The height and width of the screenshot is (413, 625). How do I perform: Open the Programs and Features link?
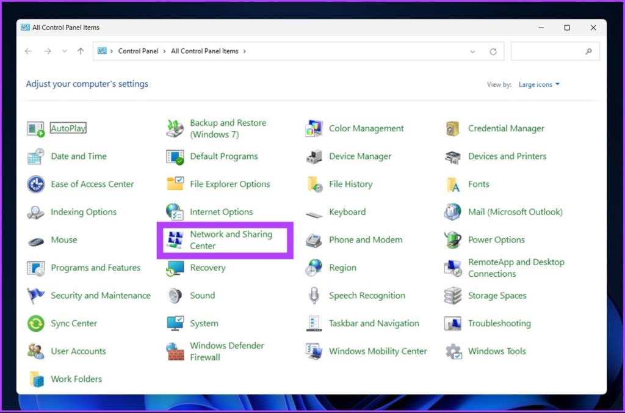[95, 268]
